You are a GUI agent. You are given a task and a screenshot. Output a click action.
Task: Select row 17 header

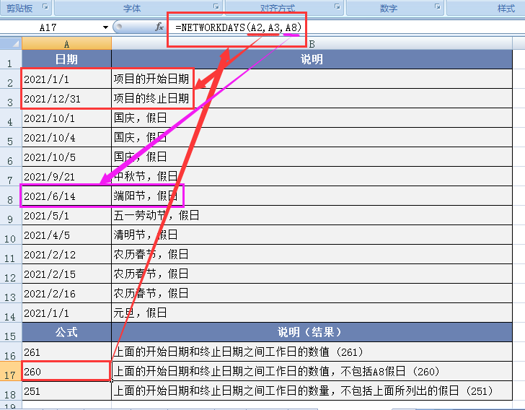tap(11, 371)
